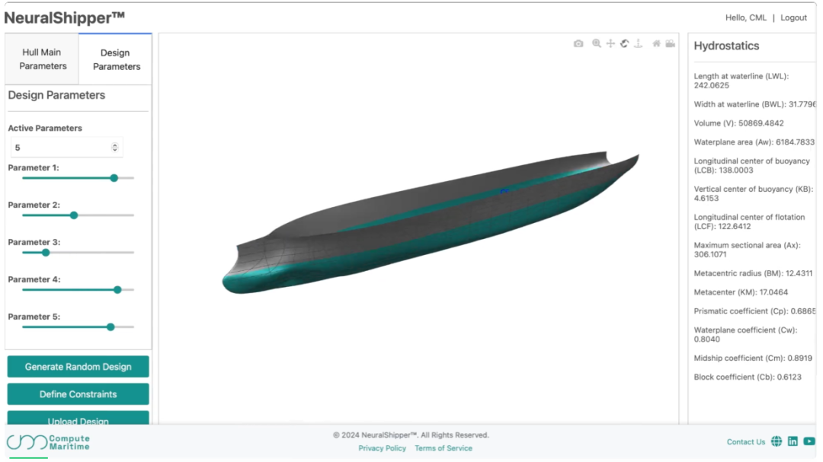Log out via the Logout link

[x=793, y=18]
